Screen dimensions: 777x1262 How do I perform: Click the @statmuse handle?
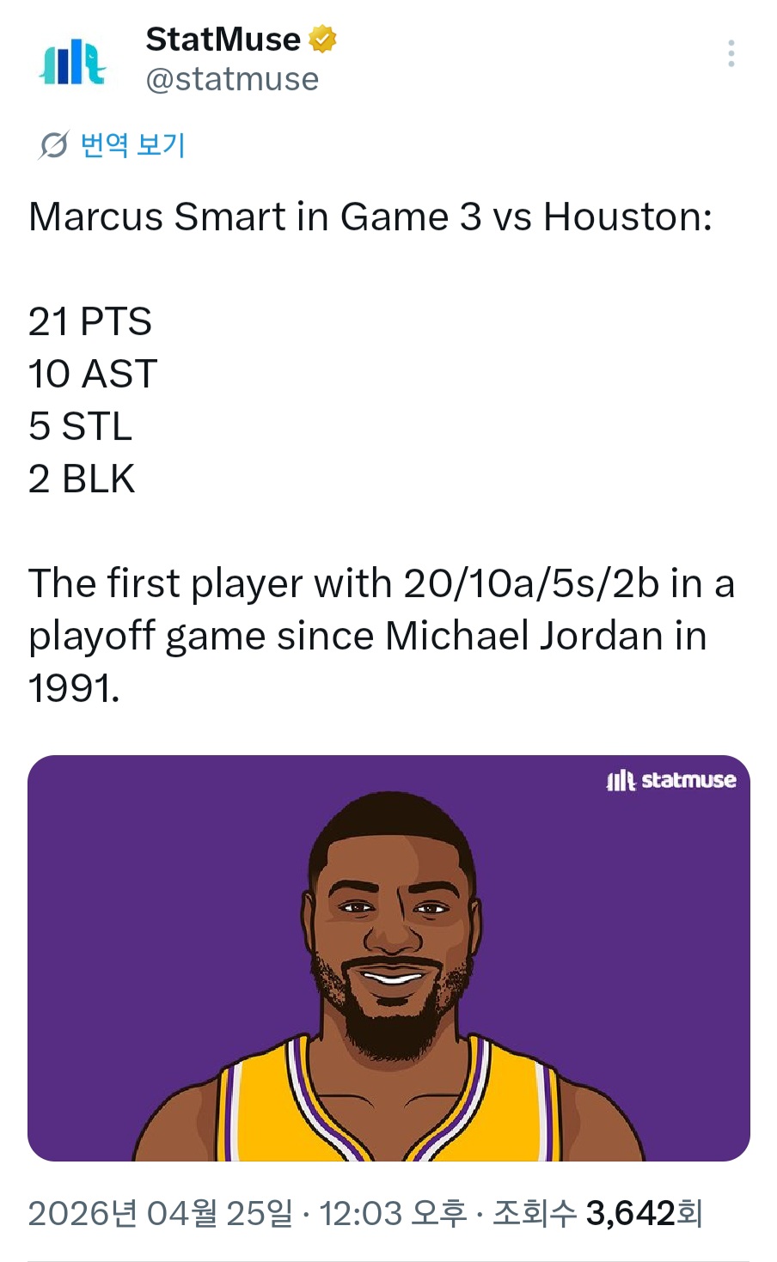(x=232, y=79)
